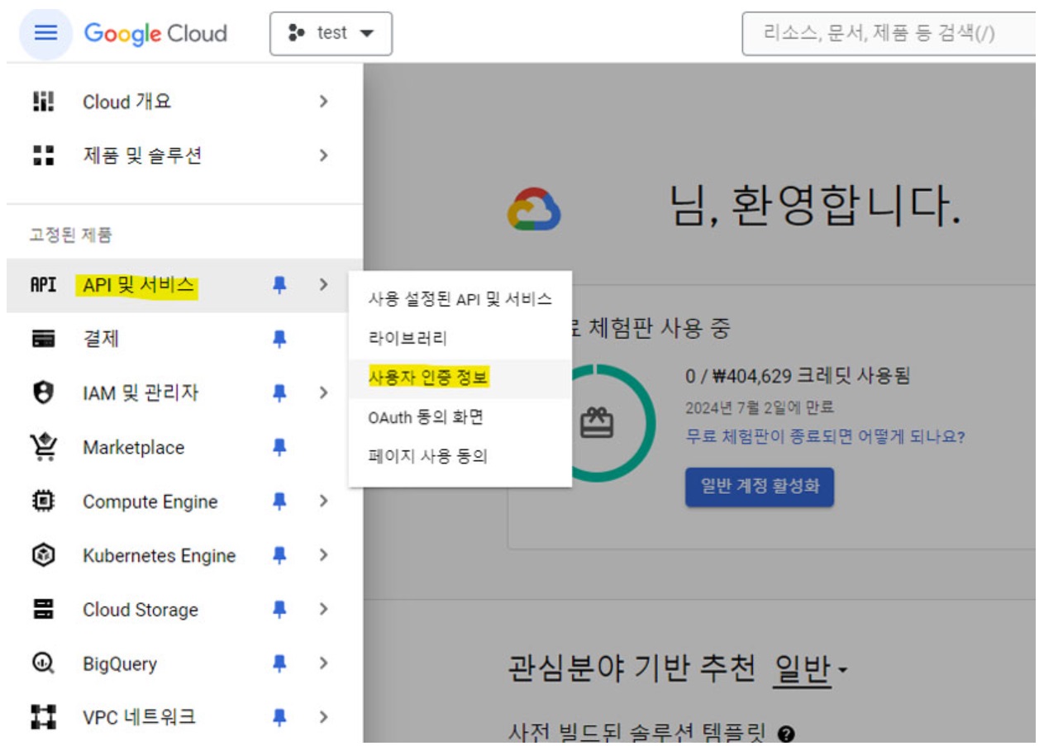Expand the IAM 및 관리자 submenu chevron
The width and height of the screenshot is (1039, 746).
click(x=323, y=392)
